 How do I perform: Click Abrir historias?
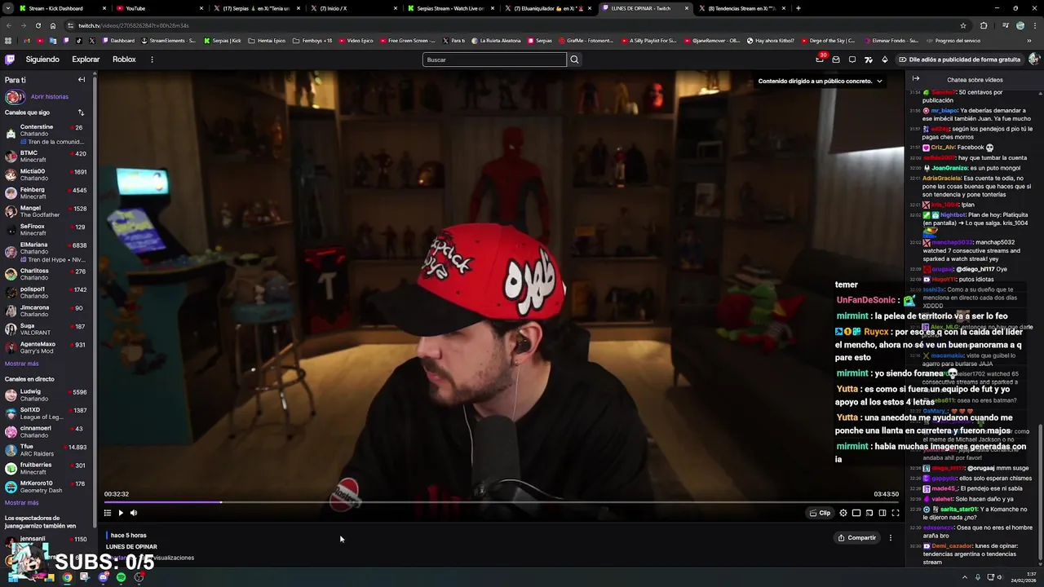(49, 97)
